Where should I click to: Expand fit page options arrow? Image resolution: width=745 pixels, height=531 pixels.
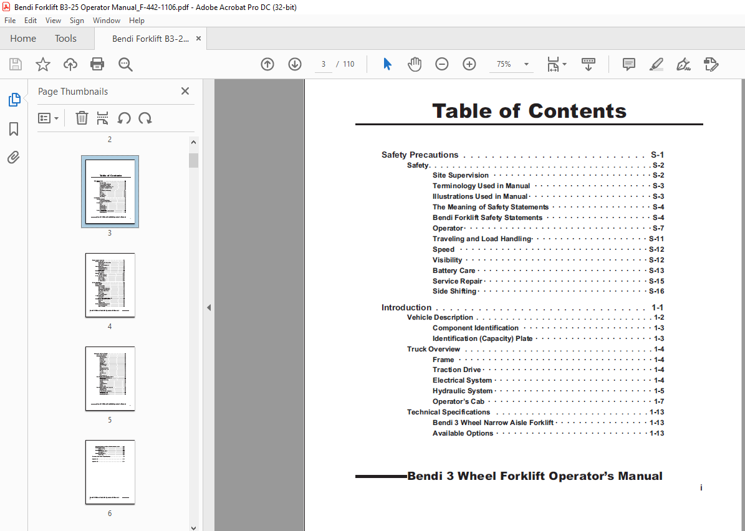click(x=564, y=64)
